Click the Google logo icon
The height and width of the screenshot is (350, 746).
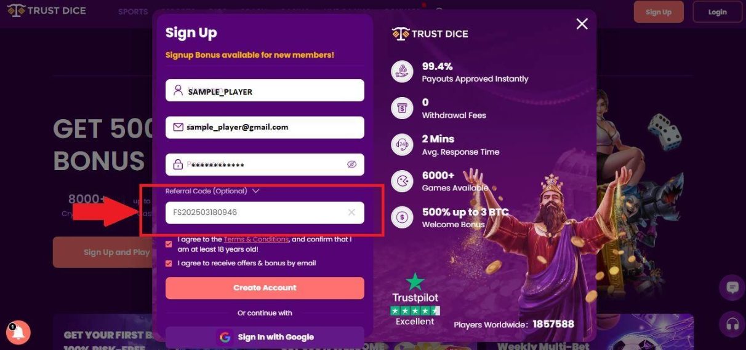tap(225, 337)
